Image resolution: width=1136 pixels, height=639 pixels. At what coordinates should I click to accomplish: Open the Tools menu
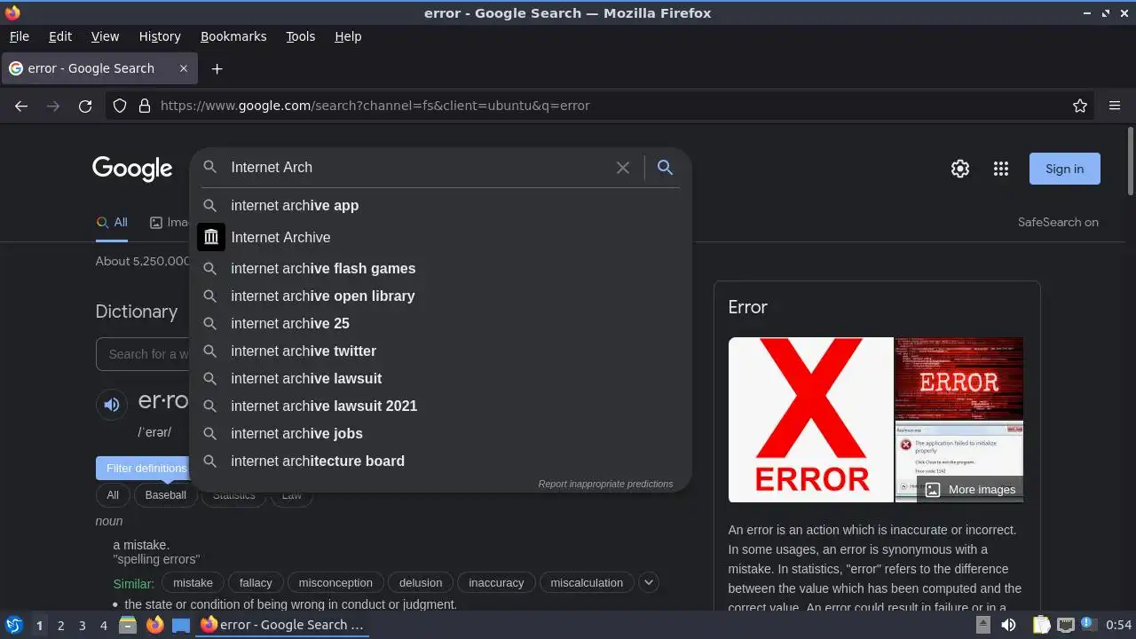pyautogui.click(x=300, y=36)
